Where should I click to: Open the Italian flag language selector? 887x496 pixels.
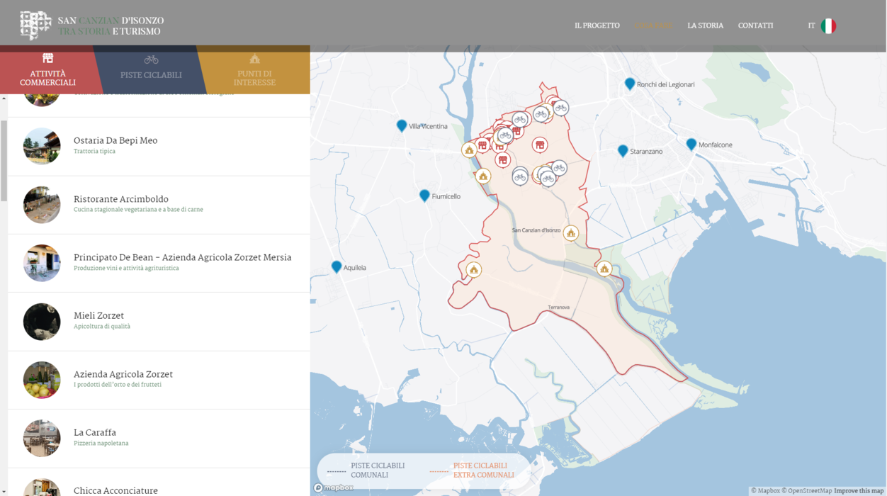point(827,26)
